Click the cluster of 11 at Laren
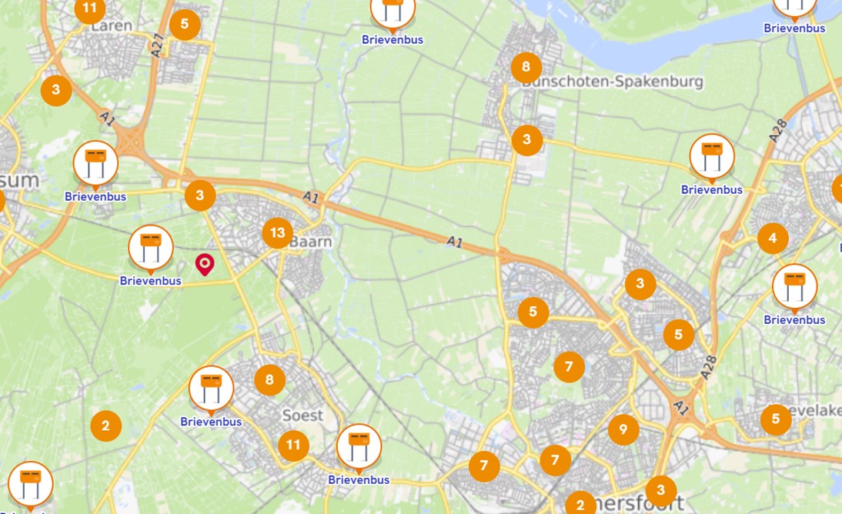This screenshot has width=842, height=514. (90, 9)
